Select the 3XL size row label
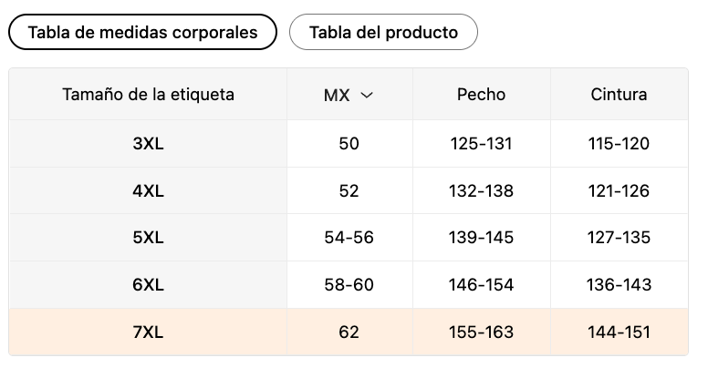The image size is (708, 368). 148,143
